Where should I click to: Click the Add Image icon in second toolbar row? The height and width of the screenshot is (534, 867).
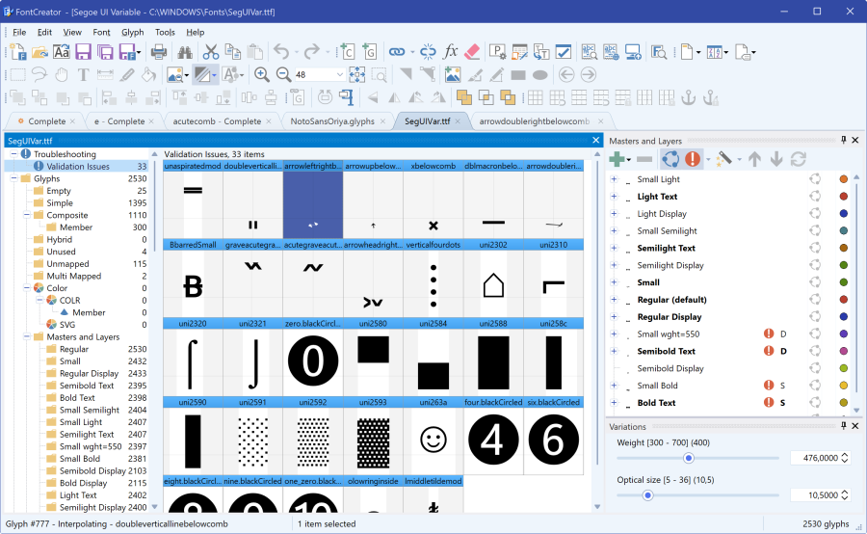(x=453, y=75)
